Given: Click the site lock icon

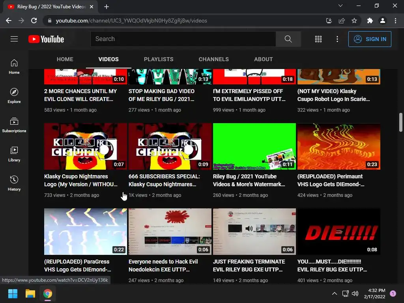Looking at the screenshot, I should (x=50, y=21).
